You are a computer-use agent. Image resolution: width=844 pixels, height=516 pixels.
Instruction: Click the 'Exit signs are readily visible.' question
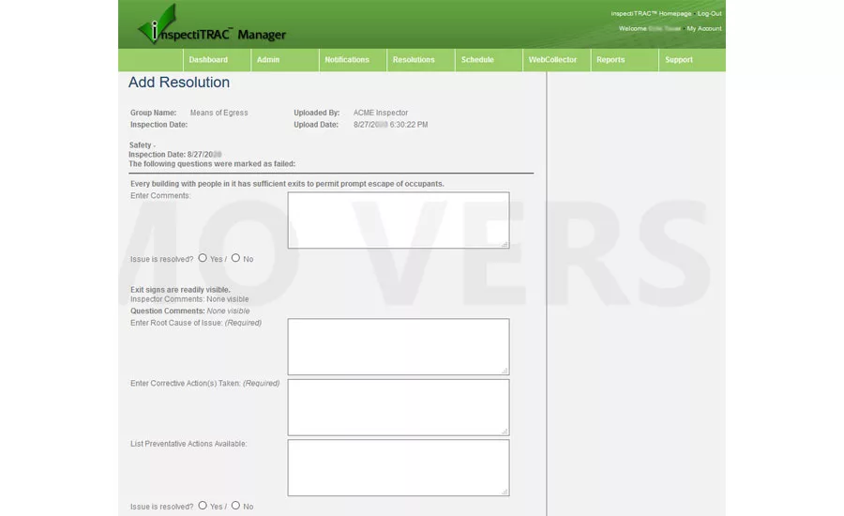pos(180,290)
